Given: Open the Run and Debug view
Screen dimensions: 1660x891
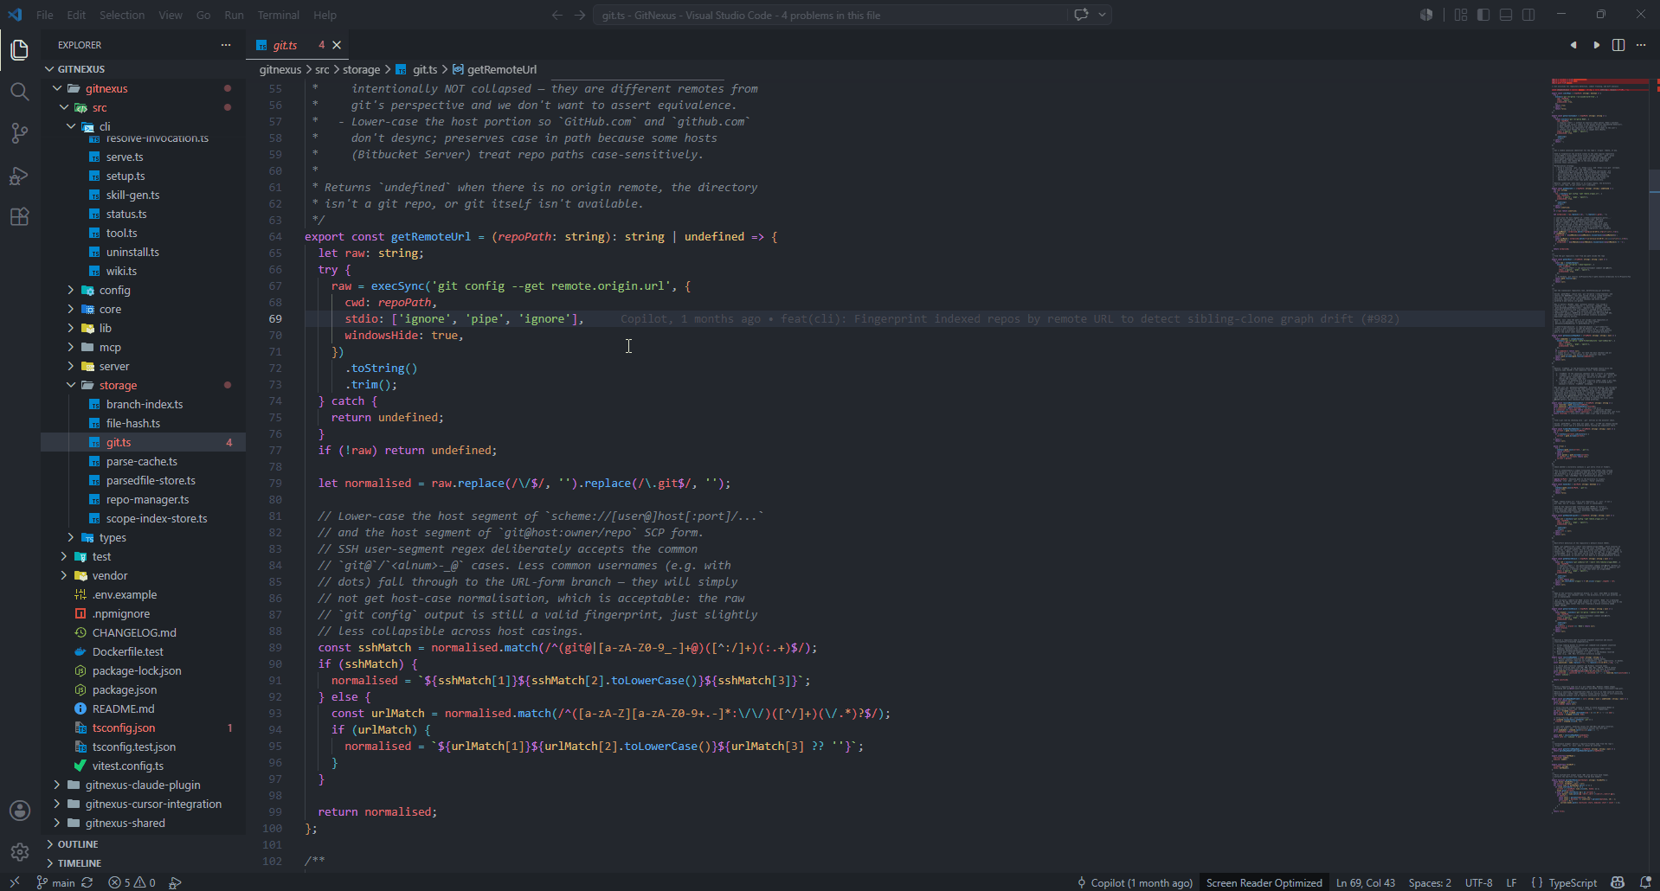Looking at the screenshot, I should (x=19, y=176).
